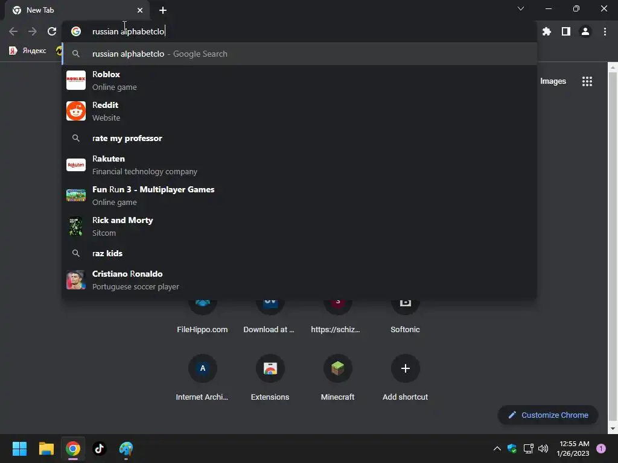Toggle the Chrome side panel icon
The width and height of the screenshot is (618, 463).
[x=565, y=31]
